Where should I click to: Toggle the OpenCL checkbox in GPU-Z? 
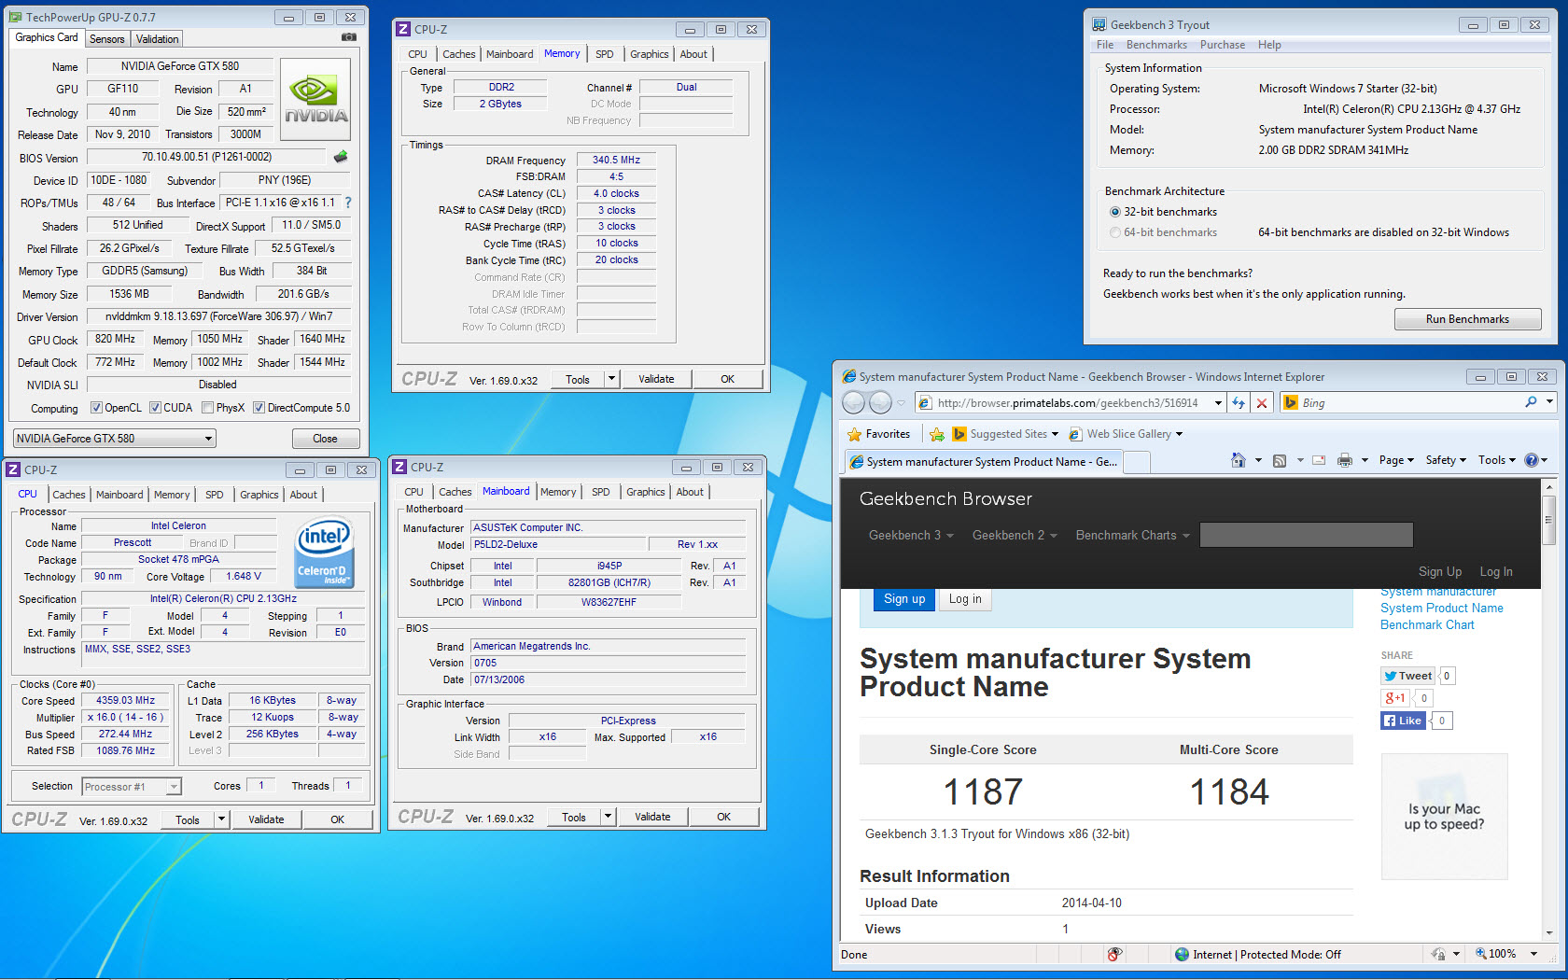(96, 408)
